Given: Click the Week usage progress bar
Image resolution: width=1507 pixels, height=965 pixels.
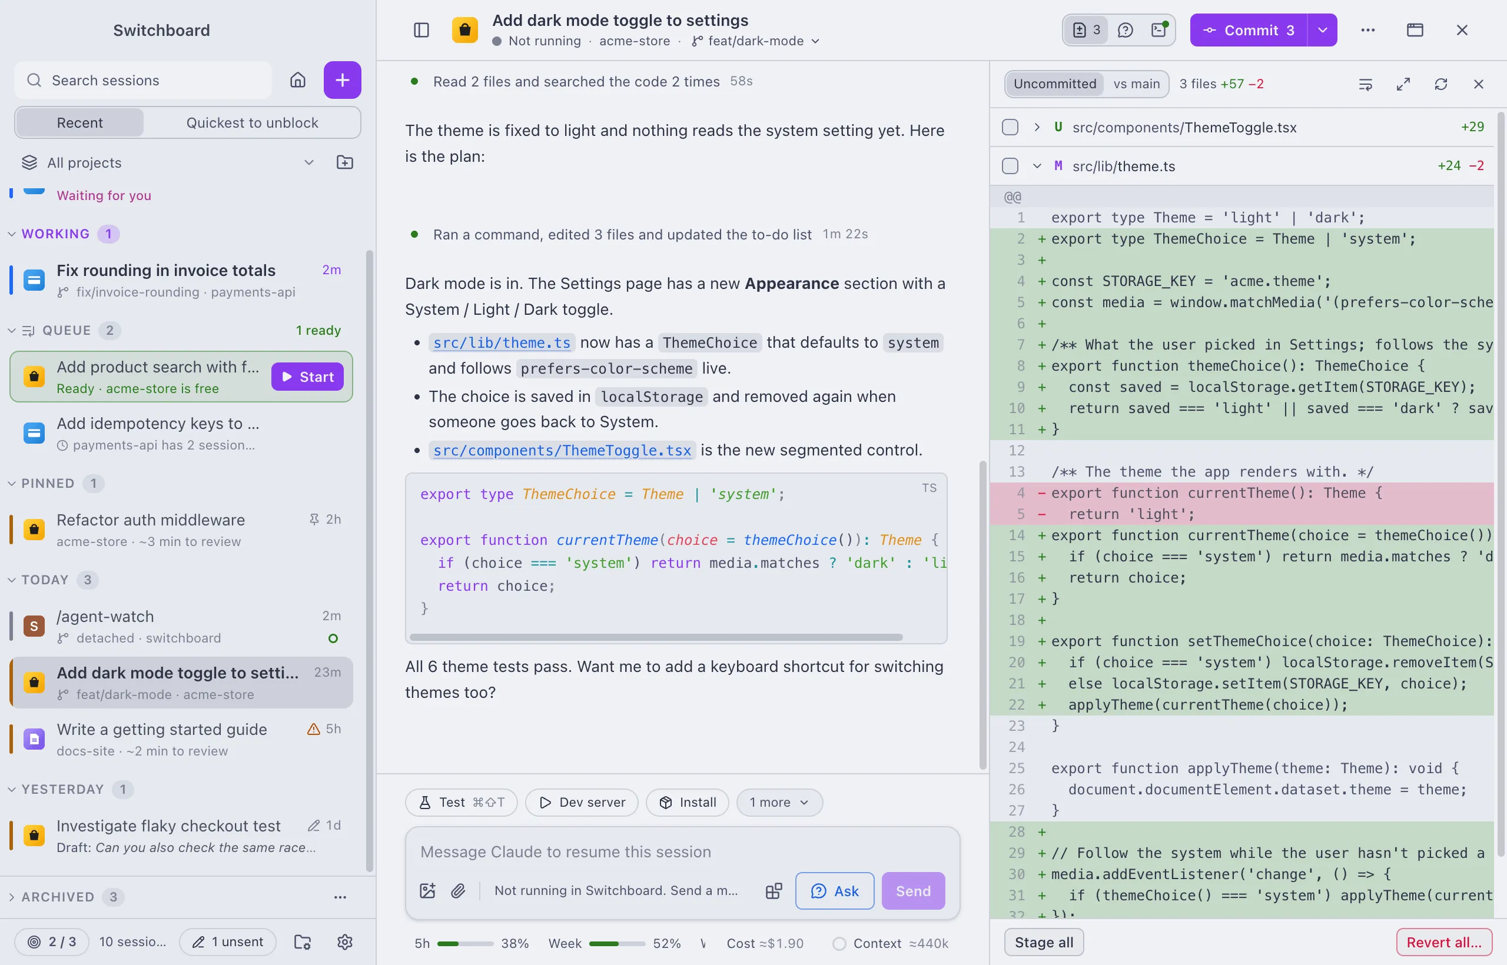Looking at the screenshot, I should coord(617,943).
